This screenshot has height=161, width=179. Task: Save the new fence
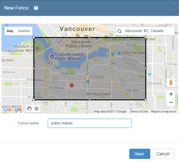pos(139,154)
